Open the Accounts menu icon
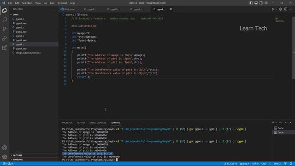Image resolution: width=295 pixels, height=166 pixels. tap(5, 148)
